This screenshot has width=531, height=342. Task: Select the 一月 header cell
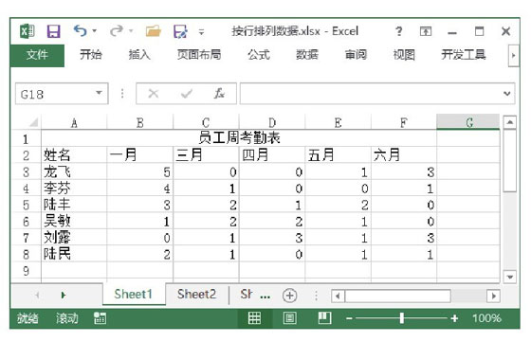pyautogui.click(x=140, y=155)
